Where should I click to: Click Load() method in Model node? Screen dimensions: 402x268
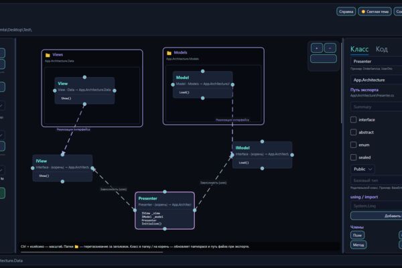coord(184,92)
